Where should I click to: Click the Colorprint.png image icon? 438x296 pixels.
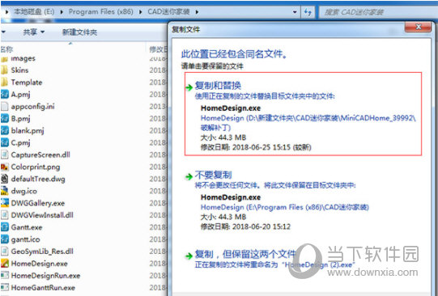[5, 167]
